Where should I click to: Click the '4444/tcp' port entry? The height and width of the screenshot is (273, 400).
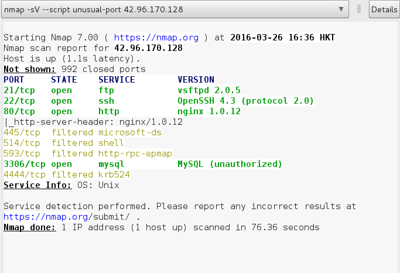click(25, 175)
